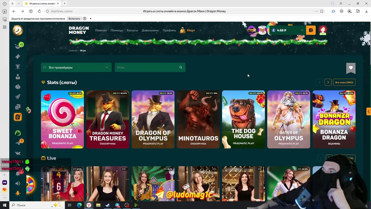Launch Minotauros slot
371x209 pixels.
(x=198, y=119)
